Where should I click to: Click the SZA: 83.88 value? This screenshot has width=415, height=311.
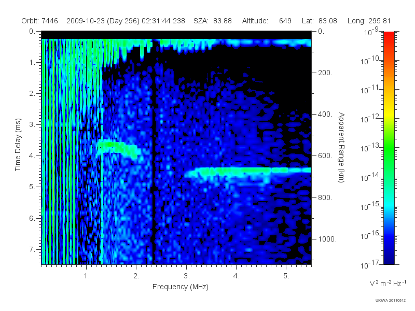pyautogui.click(x=213, y=21)
